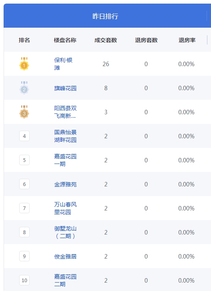Click the rank 10 badge
This screenshot has height=291, width=211.
tap(24, 280)
